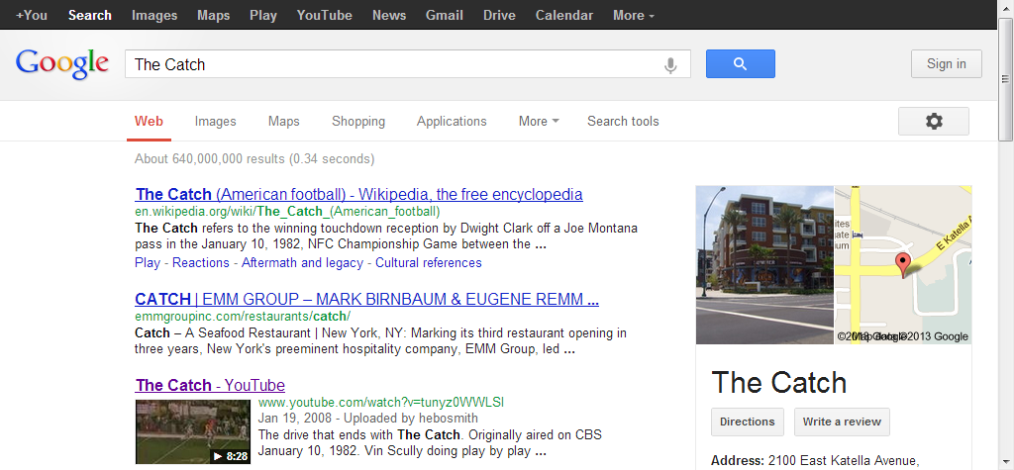Open The Catch - YouTube result link

(x=210, y=385)
